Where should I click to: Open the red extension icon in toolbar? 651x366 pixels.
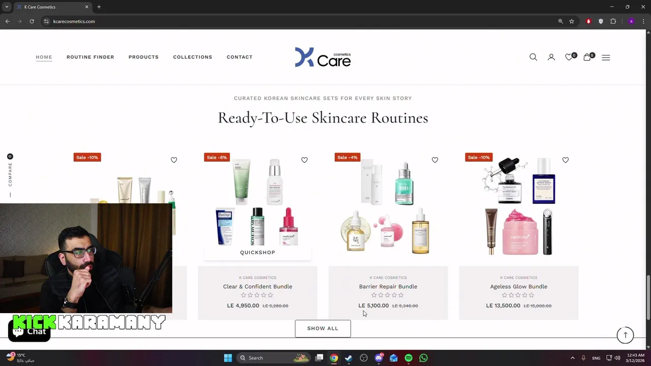click(x=588, y=21)
